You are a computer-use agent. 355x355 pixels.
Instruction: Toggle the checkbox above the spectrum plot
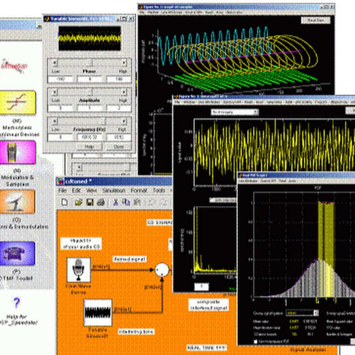[212, 200]
